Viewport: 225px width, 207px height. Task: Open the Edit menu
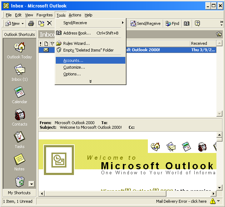(18, 15)
